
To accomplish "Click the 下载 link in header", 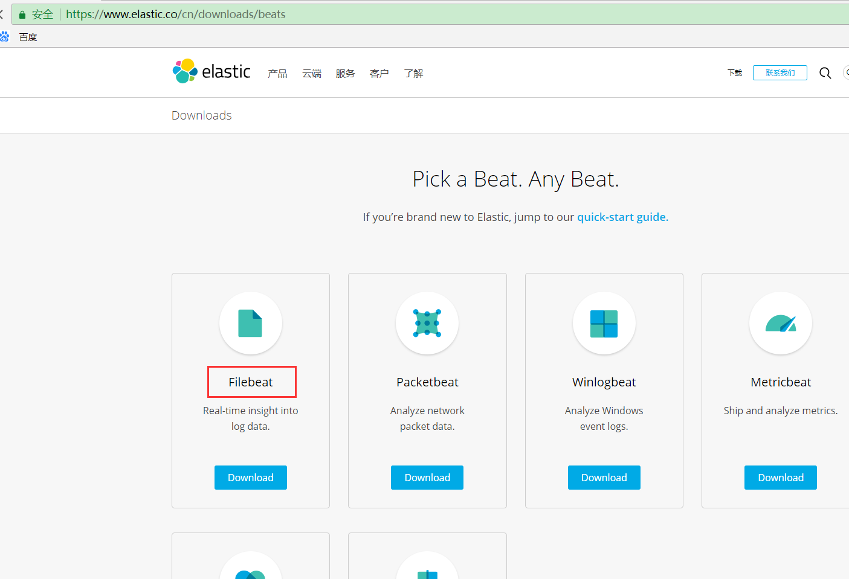I will click(x=735, y=73).
